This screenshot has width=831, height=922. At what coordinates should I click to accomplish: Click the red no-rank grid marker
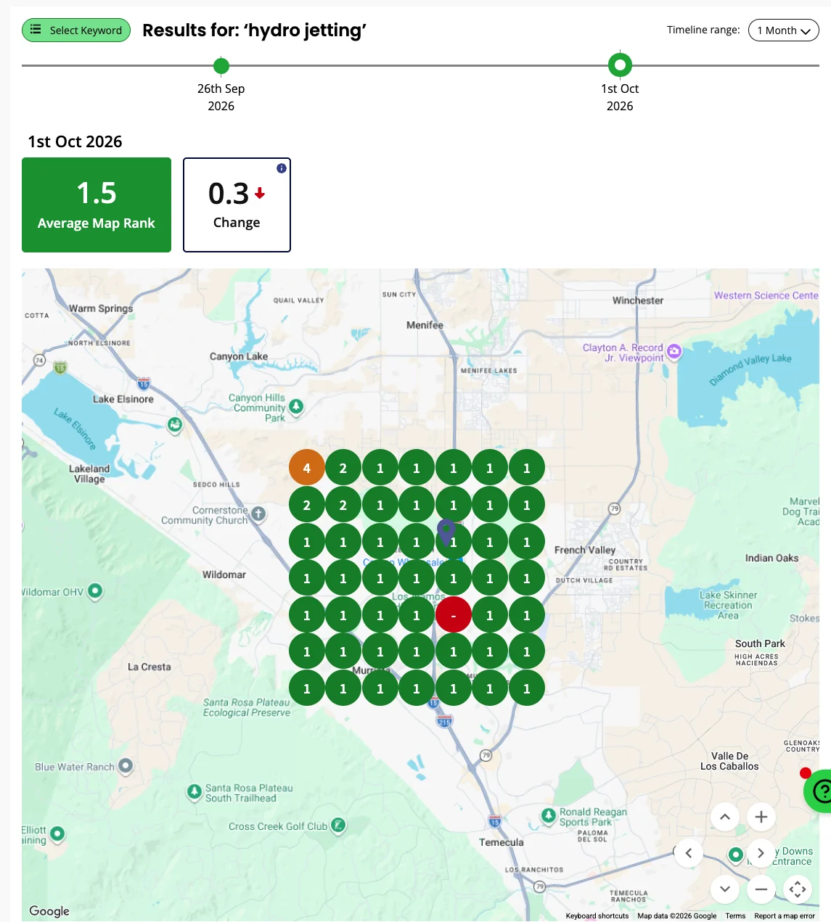[454, 615]
